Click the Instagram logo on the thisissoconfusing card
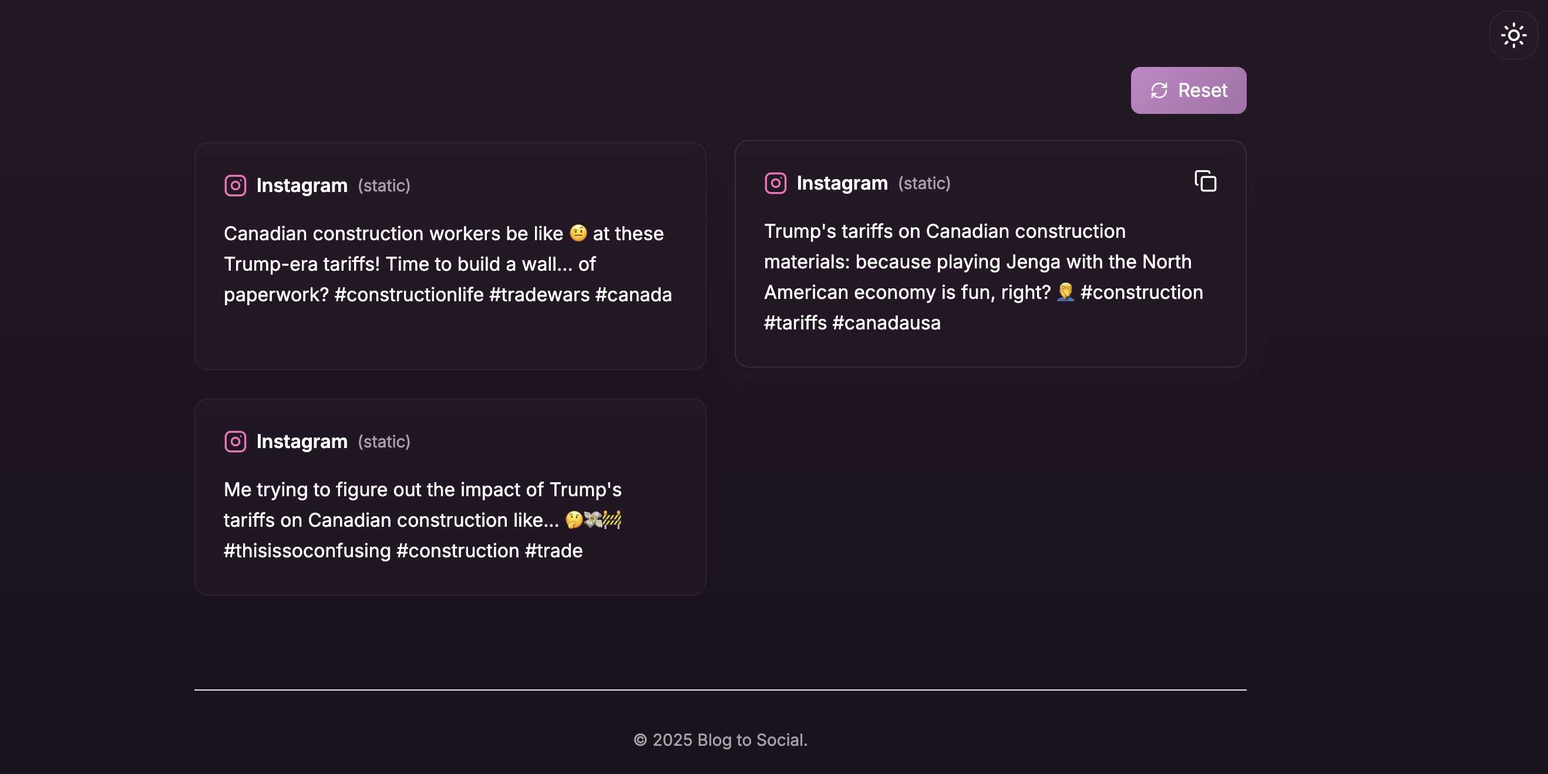The height and width of the screenshot is (774, 1548). [x=235, y=442]
